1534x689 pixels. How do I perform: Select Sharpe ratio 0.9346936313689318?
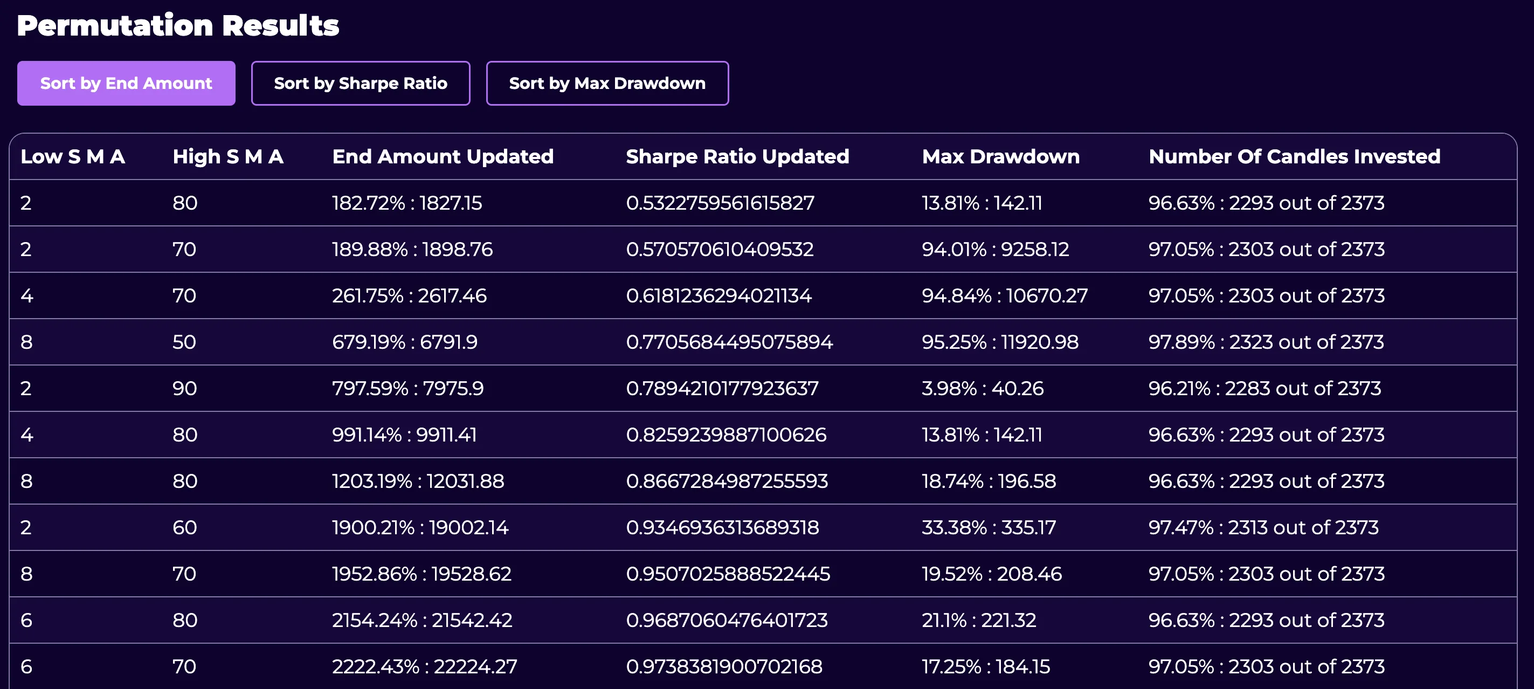(722, 528)
